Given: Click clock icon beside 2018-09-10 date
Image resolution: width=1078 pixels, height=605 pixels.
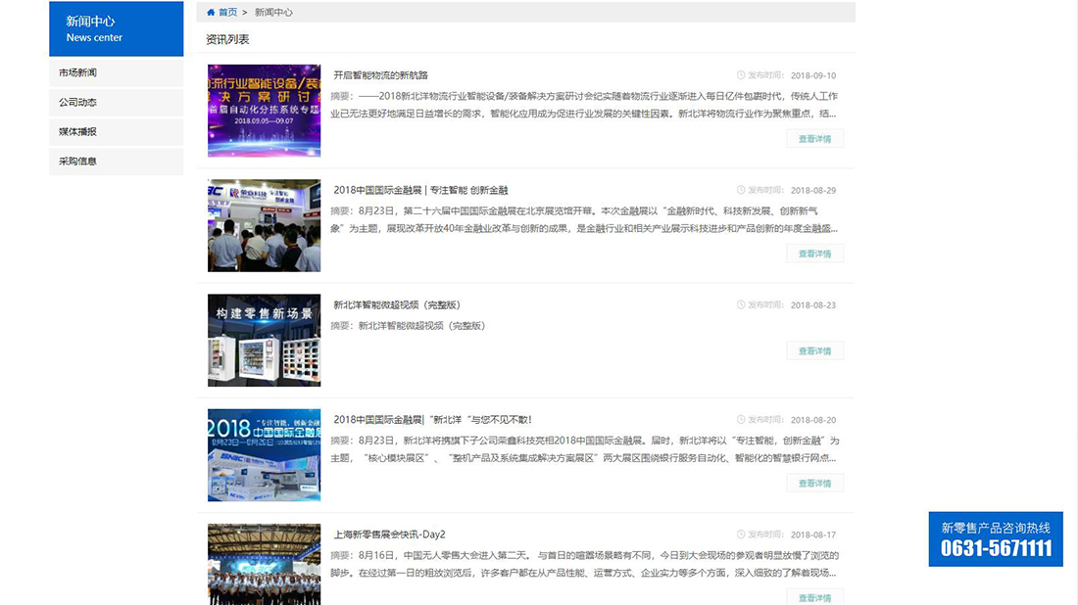Looking at the screenshot, I should (741, 74).
